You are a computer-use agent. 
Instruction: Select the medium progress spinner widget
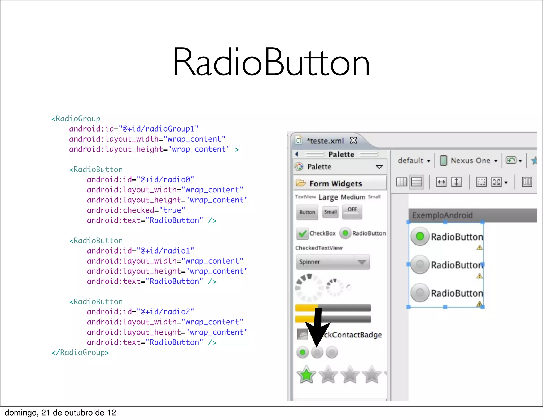pos(335,287)
